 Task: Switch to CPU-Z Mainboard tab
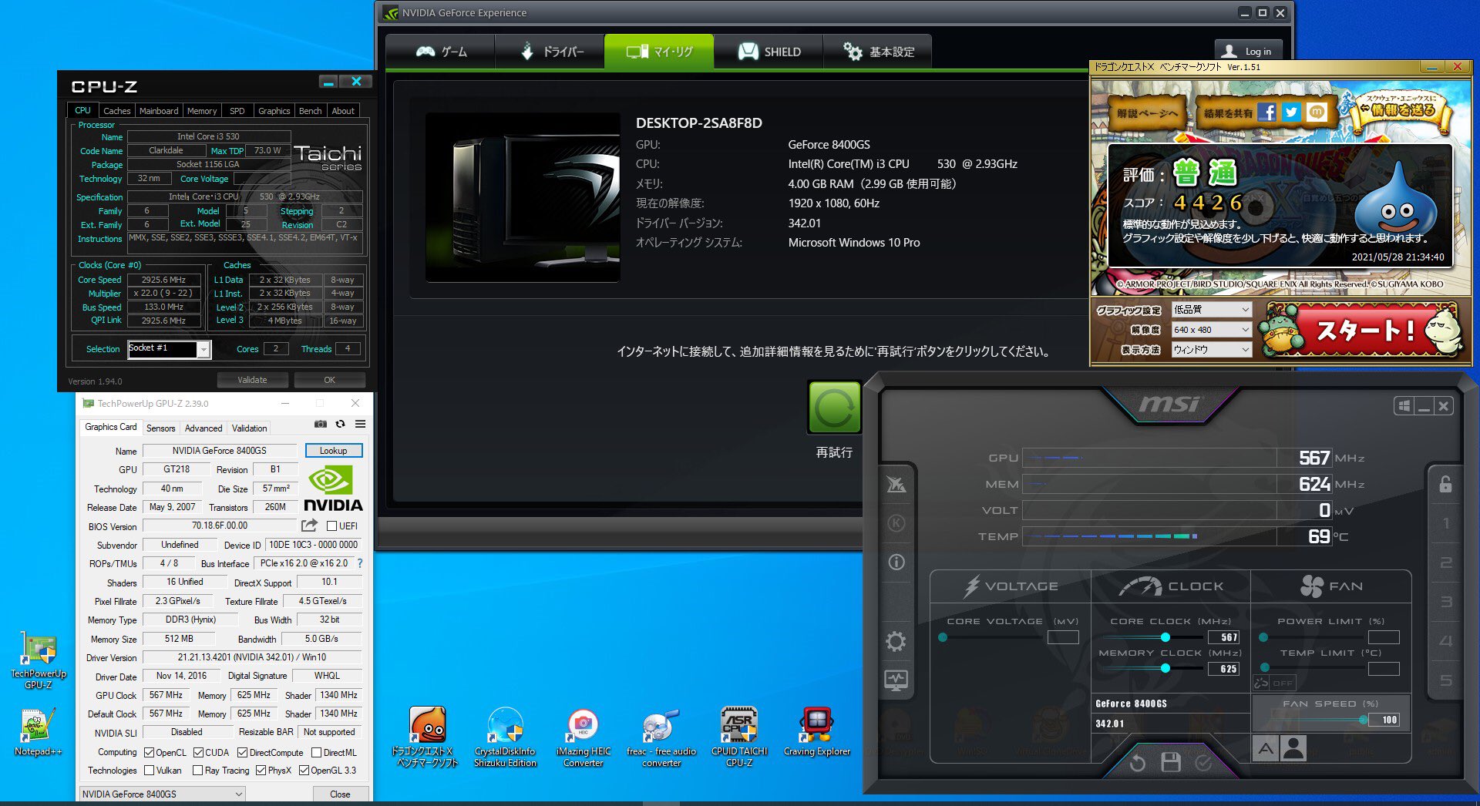[159, 111]
